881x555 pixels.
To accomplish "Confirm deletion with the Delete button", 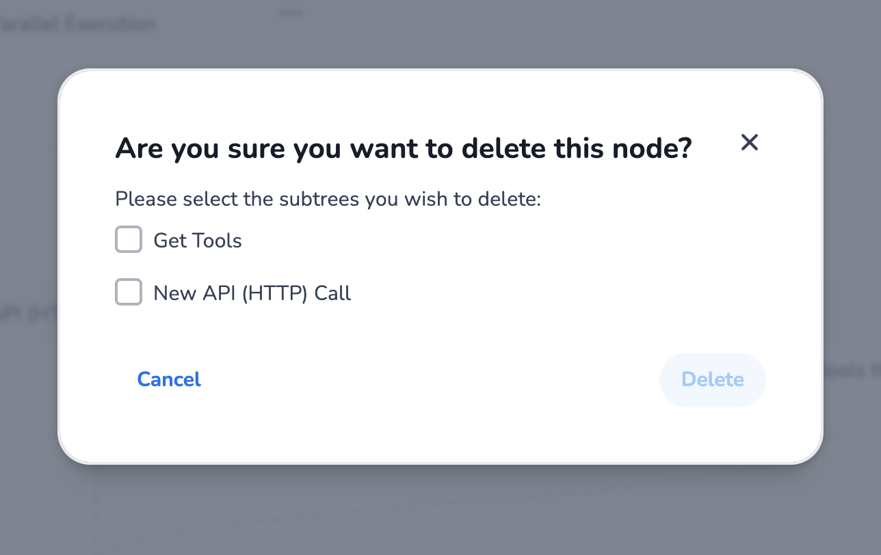I will coord(712,379).
